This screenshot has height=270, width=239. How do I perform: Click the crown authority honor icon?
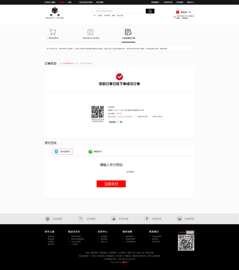click(179, 219)
